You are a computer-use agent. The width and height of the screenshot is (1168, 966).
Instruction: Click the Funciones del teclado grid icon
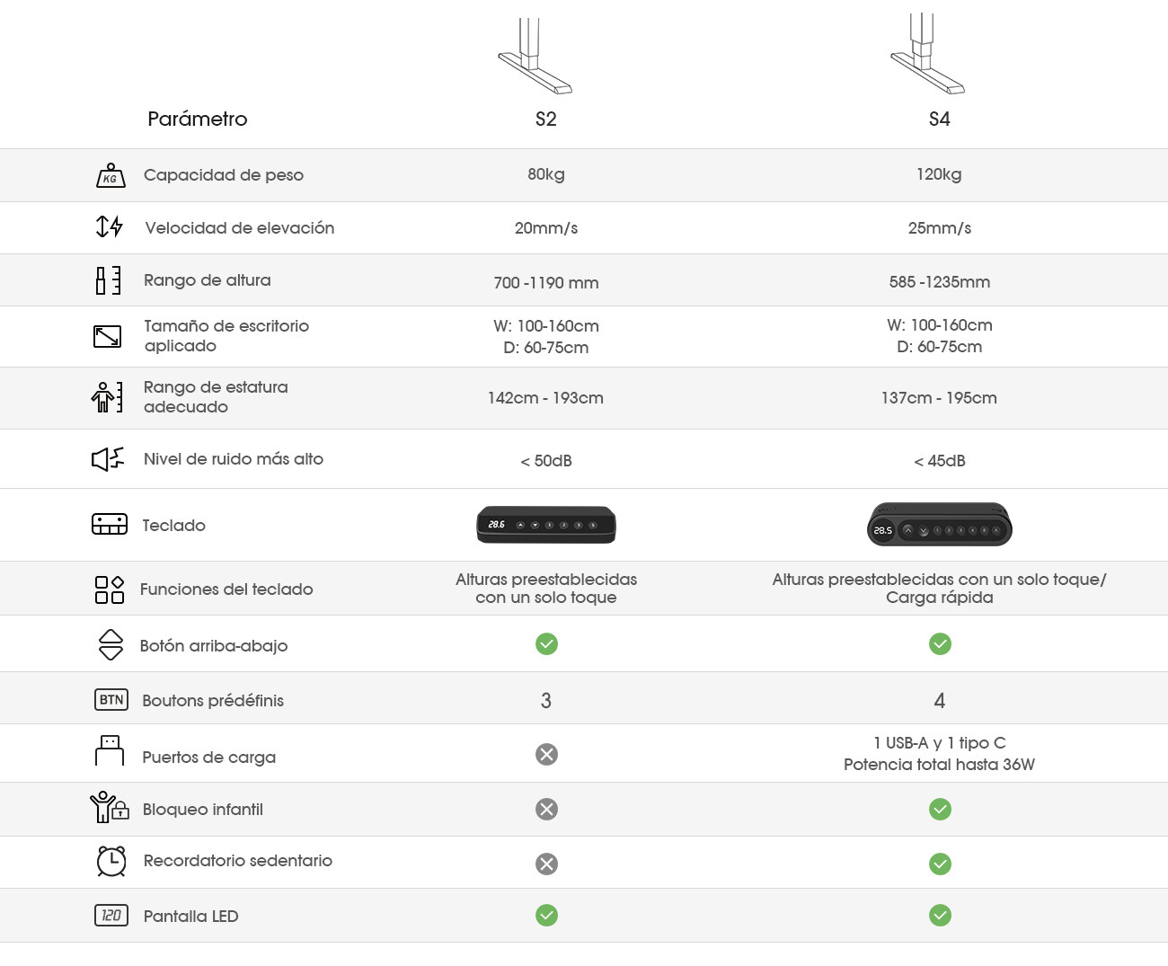110,589
